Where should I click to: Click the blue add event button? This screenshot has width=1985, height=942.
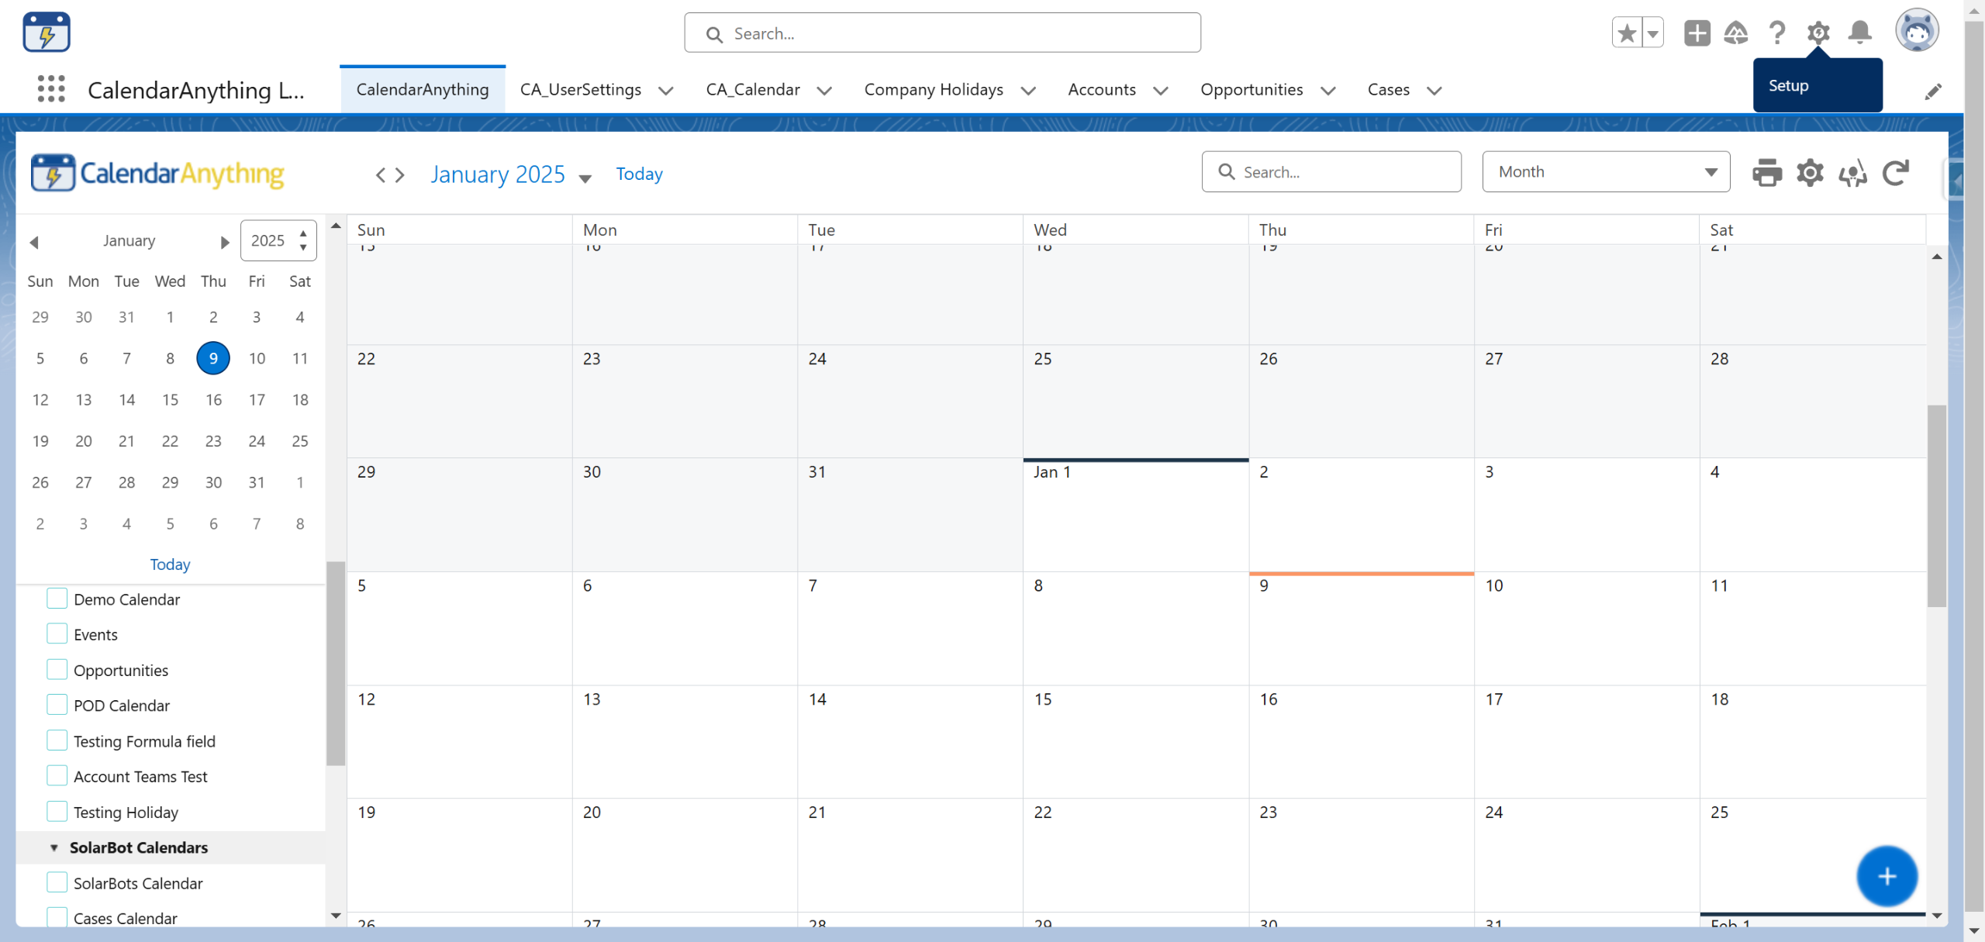click(x=1886, y=876)
